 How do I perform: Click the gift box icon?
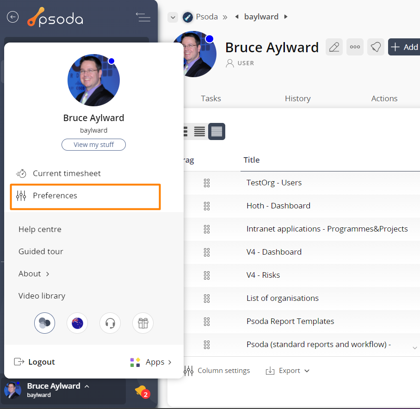click(143, 323)
